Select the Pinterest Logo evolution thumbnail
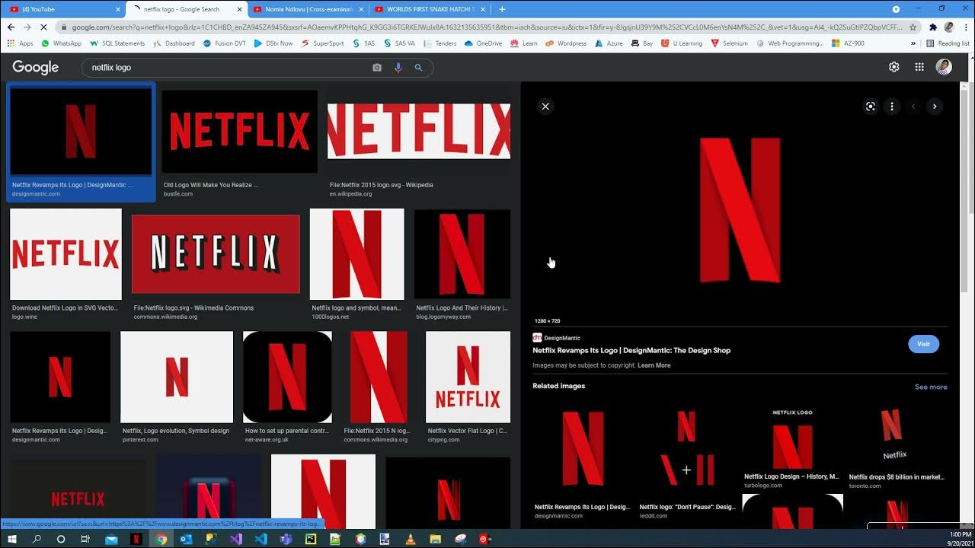The height and width of the screenshot is (548, 975). (x=177, y=377)
